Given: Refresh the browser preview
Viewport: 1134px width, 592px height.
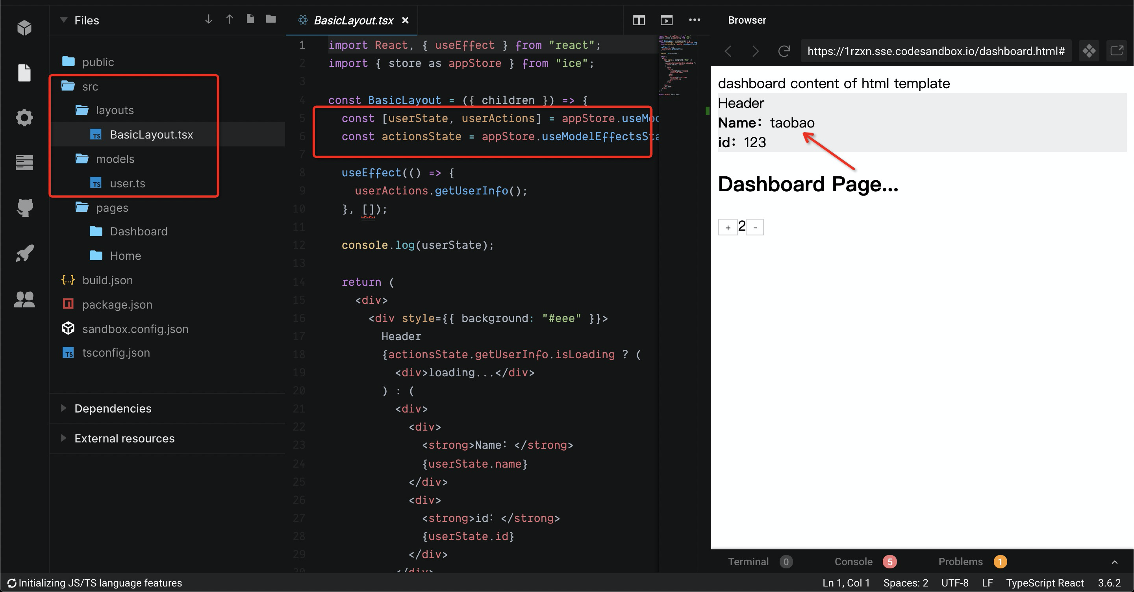Looking at the screenshot, I should pos(784,51).
